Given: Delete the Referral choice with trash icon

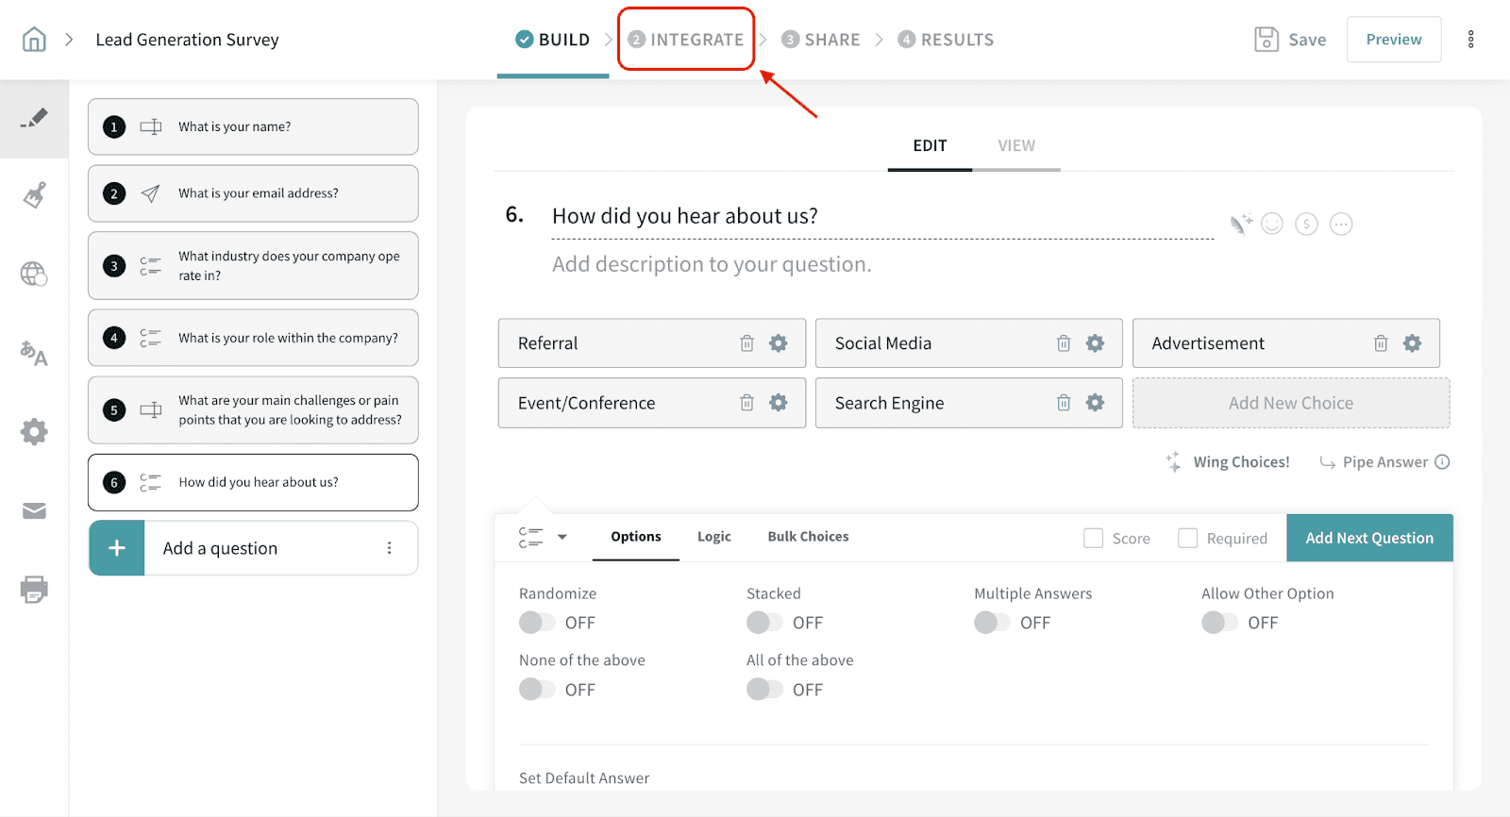Looking at the screenshot, I should tap(747, 343).
